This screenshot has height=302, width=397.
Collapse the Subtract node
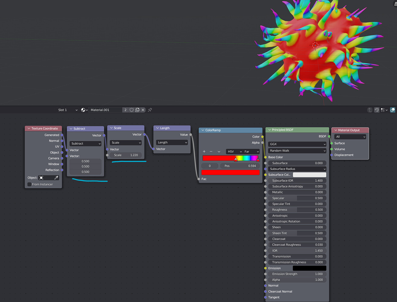(x=71, y=129)
